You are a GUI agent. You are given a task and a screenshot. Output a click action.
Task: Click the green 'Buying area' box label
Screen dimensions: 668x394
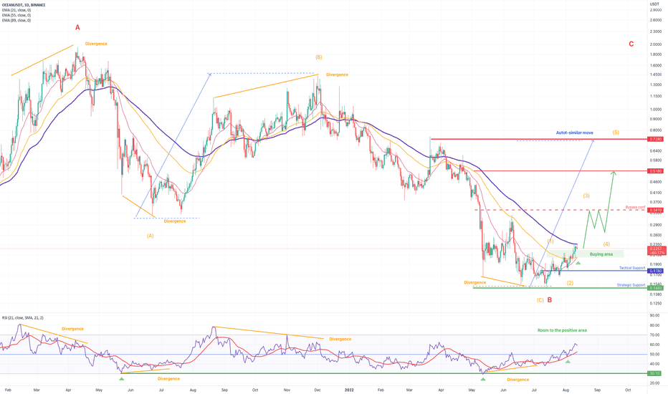tap(601, 254)
